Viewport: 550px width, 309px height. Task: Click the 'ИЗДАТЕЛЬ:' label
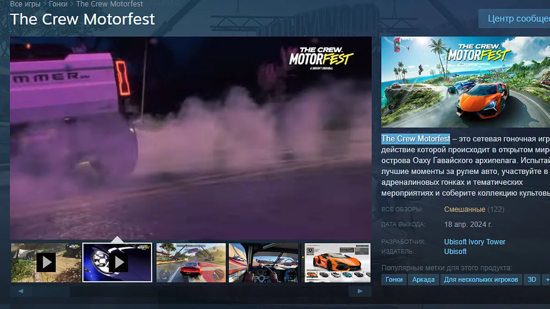(398, 251)
